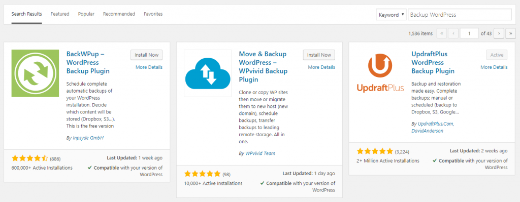Click the BackWPup star rating

coord(30,158)
